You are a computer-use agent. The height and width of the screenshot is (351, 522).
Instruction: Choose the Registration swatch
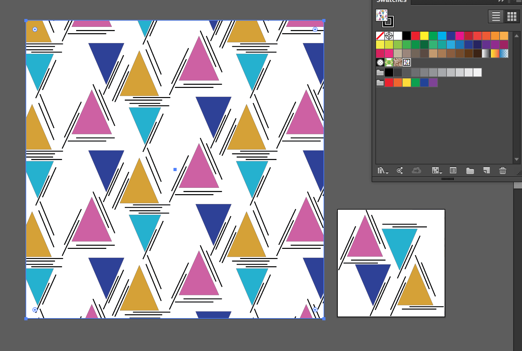click(x=389, y=36)
